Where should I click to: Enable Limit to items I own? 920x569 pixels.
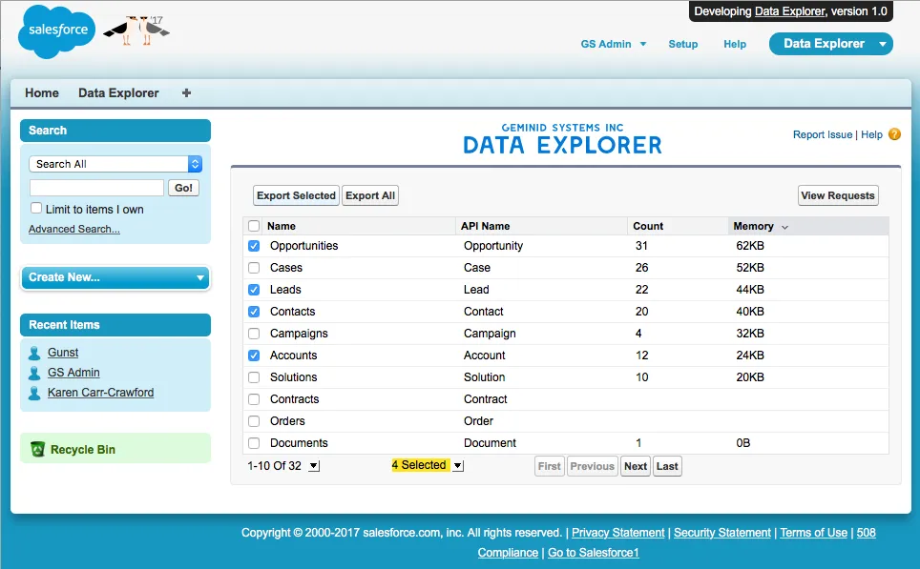point(36,208)
